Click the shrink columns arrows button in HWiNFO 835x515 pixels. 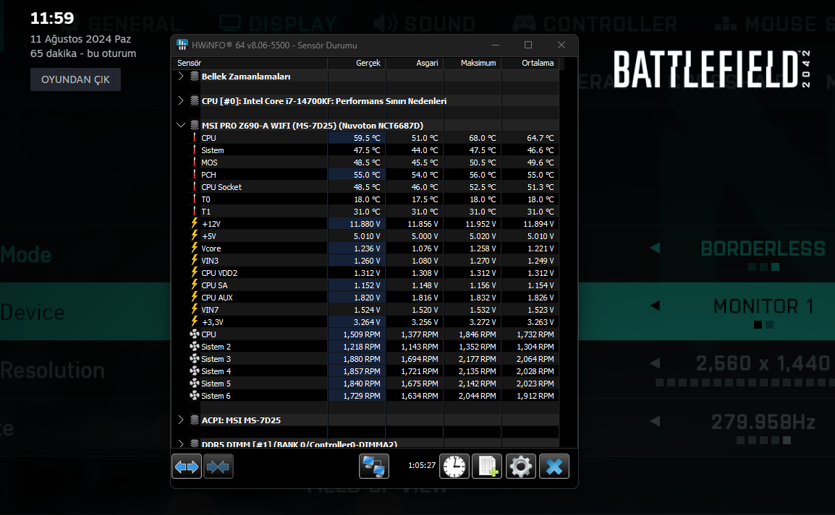[x=219, y=467]
